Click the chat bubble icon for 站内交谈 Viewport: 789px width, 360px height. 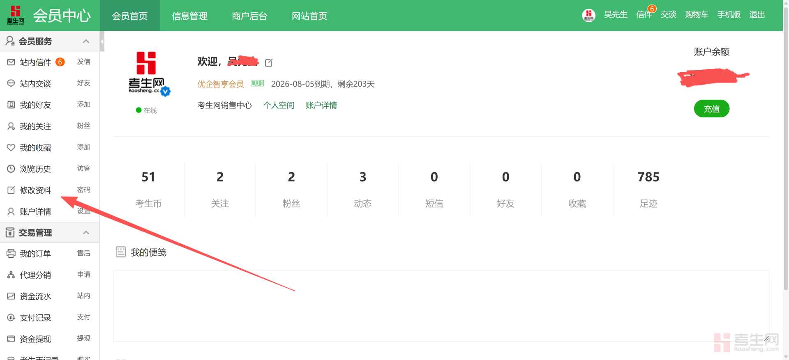tap(11, 84)
